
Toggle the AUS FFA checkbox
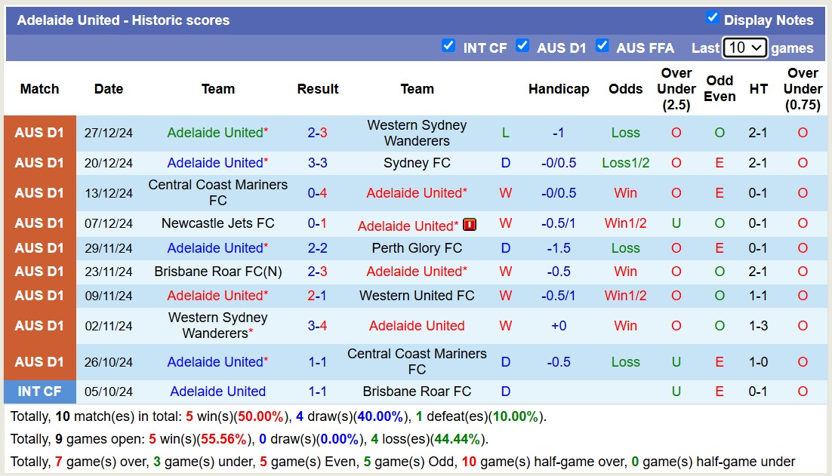(603, 46)
